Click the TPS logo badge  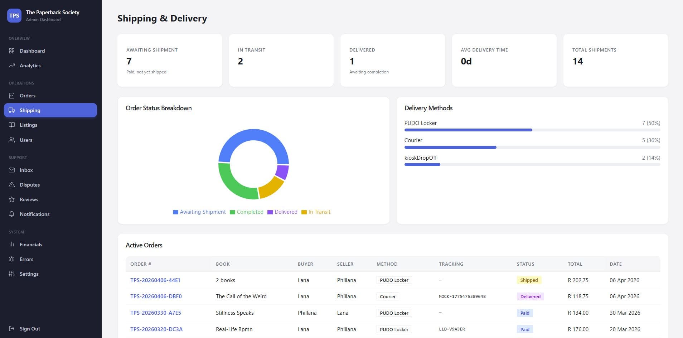pos(14,15)
